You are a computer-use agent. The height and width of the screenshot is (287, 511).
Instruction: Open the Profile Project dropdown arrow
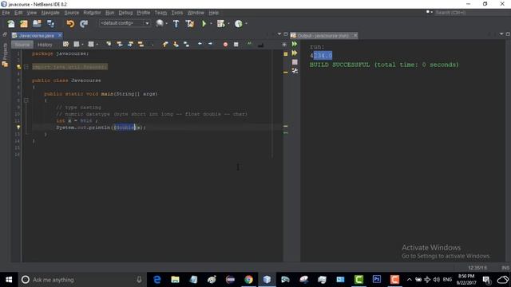(246, 23)
